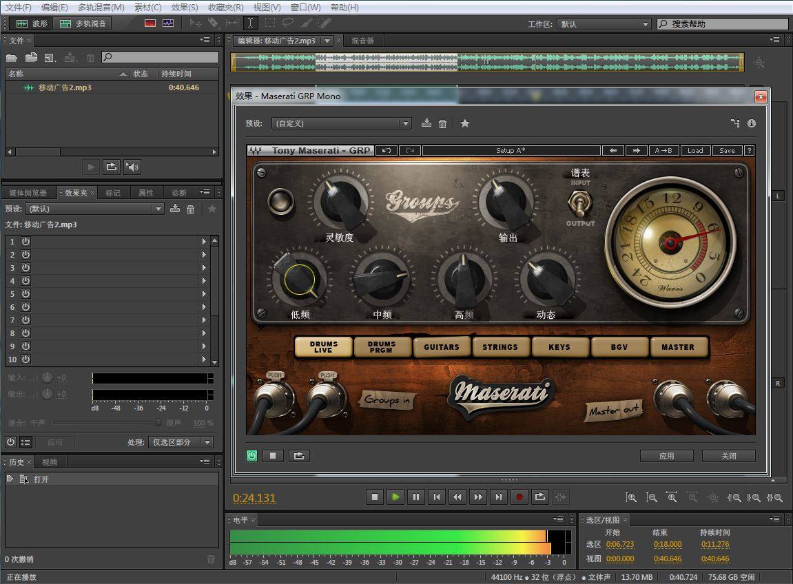This screenshot has width=793, height=584.
Task: Click the Record button in transport controls
Action: pos(519,497)
